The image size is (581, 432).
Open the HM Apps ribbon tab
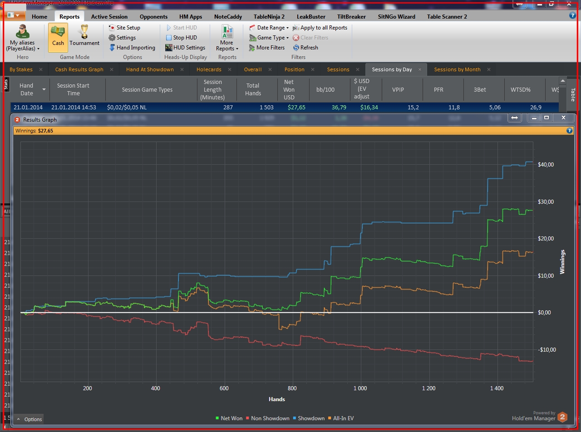[191, 17]
